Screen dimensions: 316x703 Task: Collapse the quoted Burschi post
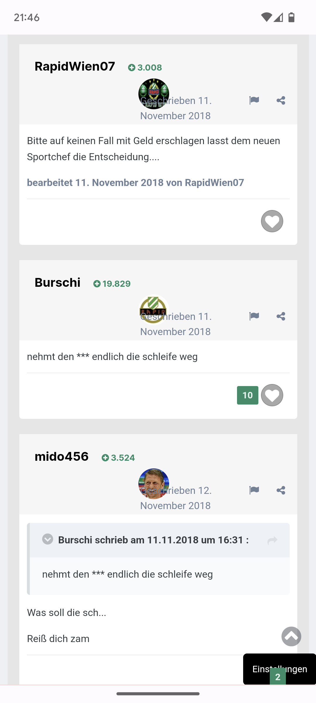(48, 539)
